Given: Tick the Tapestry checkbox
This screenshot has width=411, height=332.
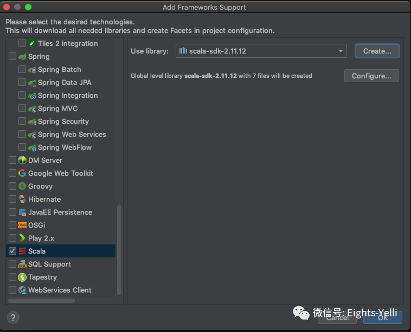Looking at the screenshot, I should tap(12, 277).
